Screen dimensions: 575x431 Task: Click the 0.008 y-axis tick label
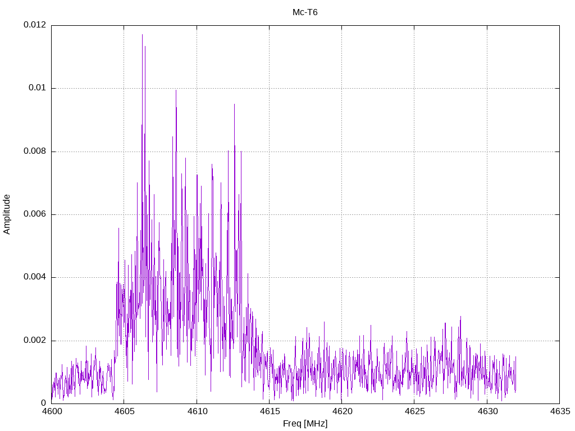tap(35, 152)
